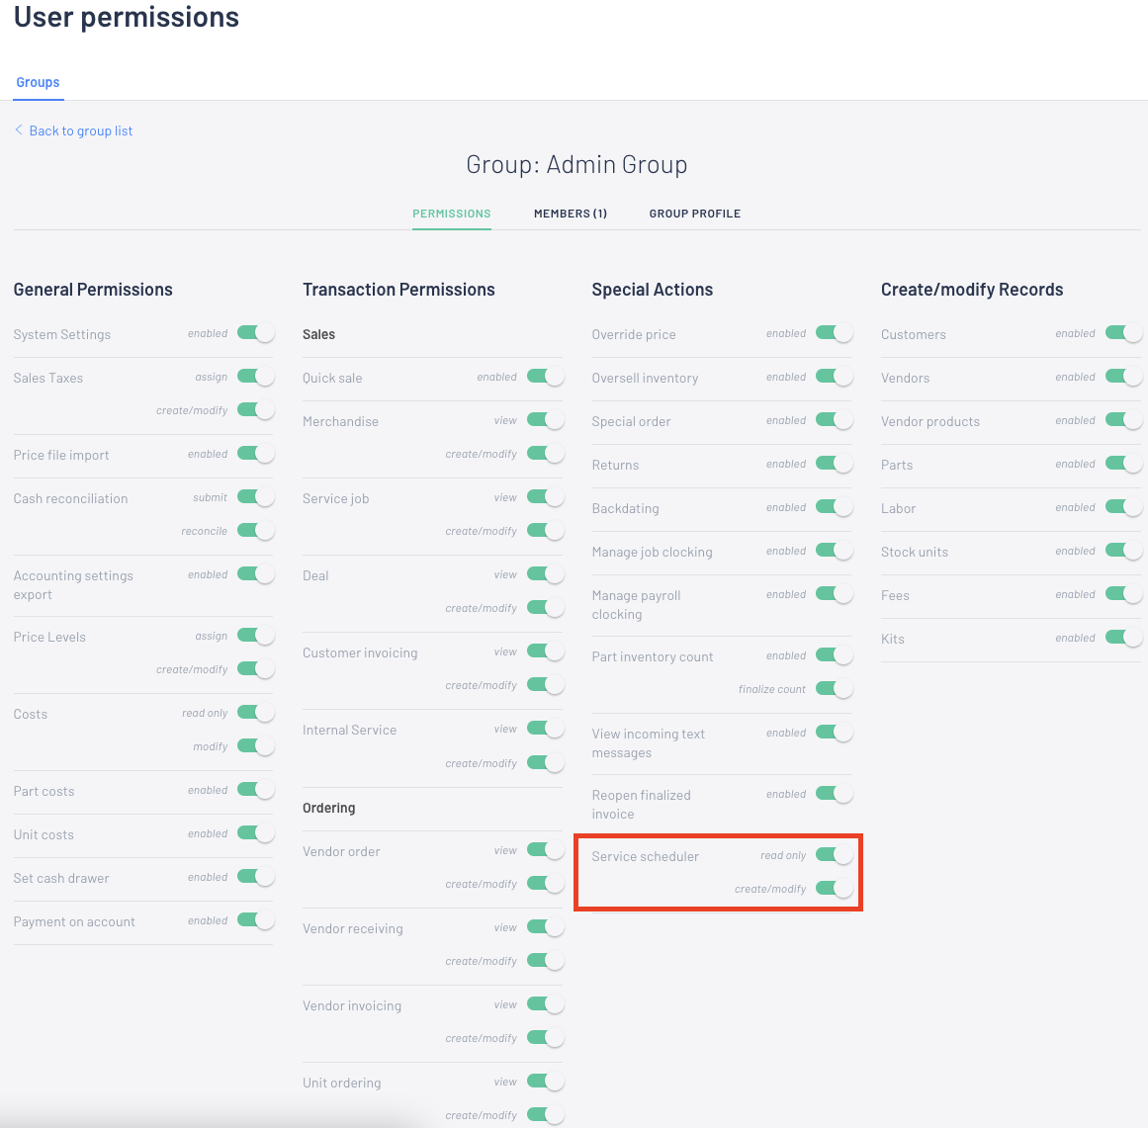Screen dimensions: 1148x1128
Task: Toggle Service job create/modify switch
Action: pyautogui.click(x=546, y=531)
